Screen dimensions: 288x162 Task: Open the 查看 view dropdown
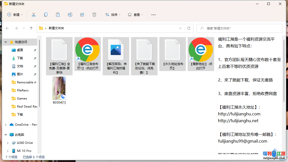point(135,15)
